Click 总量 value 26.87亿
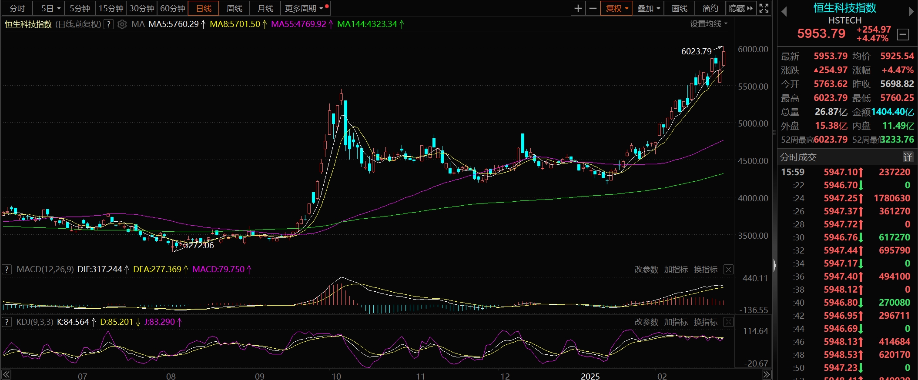Image resolution: width=918 pixels, height=380 pixels. [x=831, y=112]
